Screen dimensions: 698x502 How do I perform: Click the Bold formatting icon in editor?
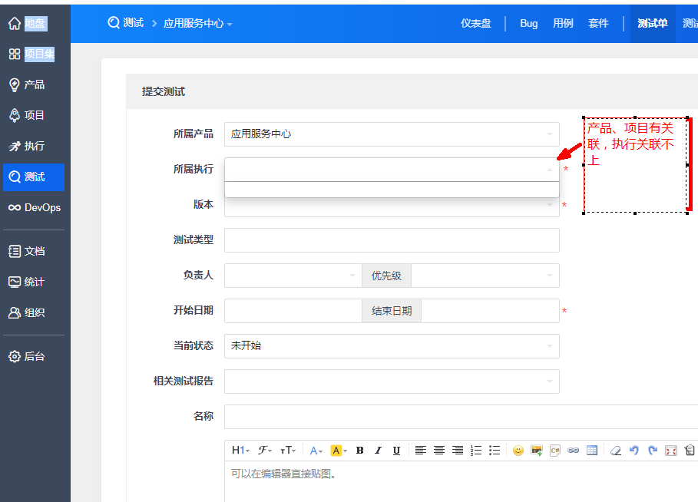point(359,451)
